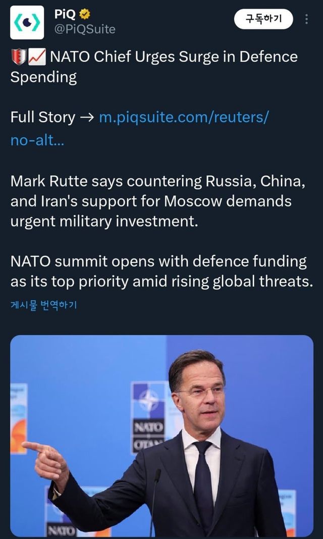Viewport: 323px width, 539px height.
Task: Click the NATO summit opens paragraph
Action: tap(161, 272)
